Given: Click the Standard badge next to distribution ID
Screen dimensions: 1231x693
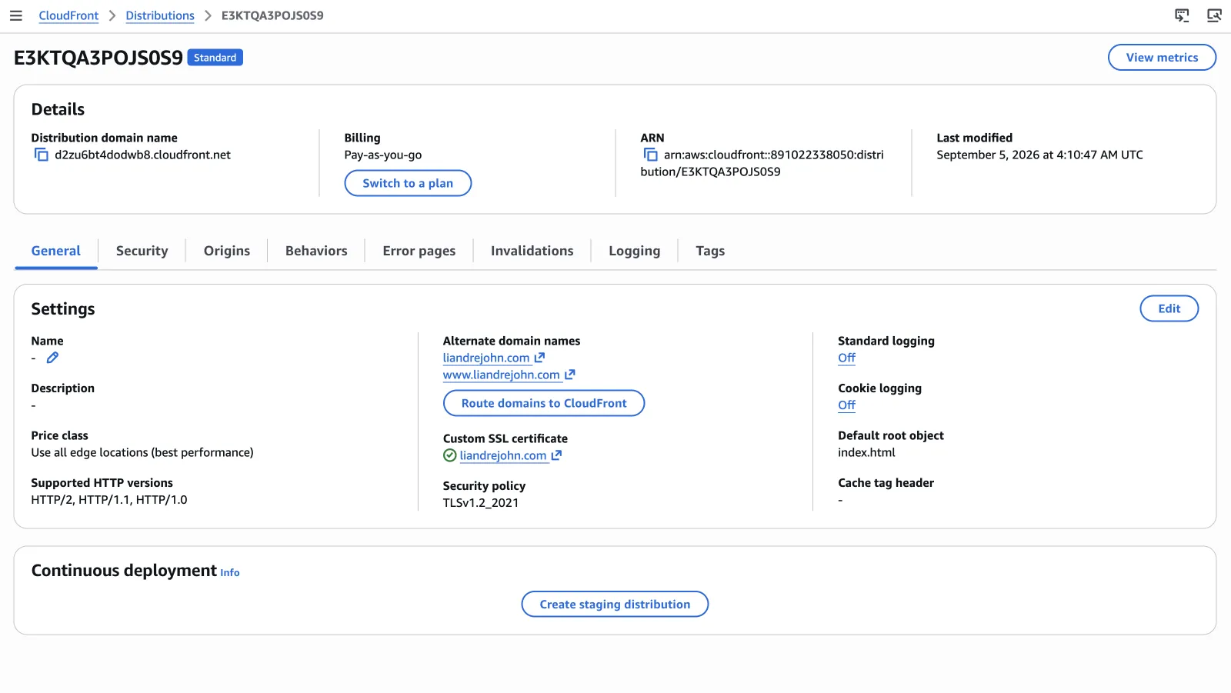Looking at the screenshot, I should (x=215, y=58).
